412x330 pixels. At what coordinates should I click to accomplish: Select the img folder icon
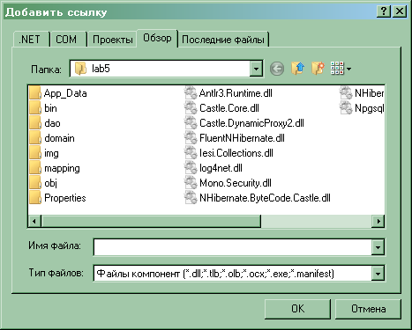point(35,153)
